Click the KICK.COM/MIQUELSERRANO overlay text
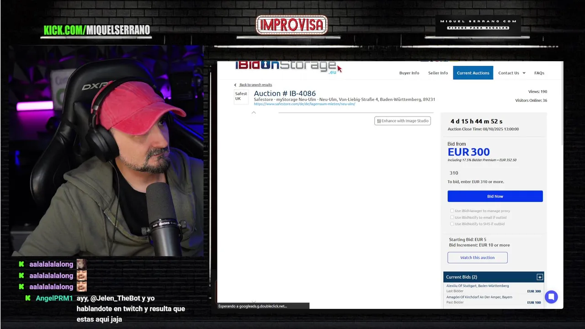This screenshot has height=329, width=585. point(97,30)
